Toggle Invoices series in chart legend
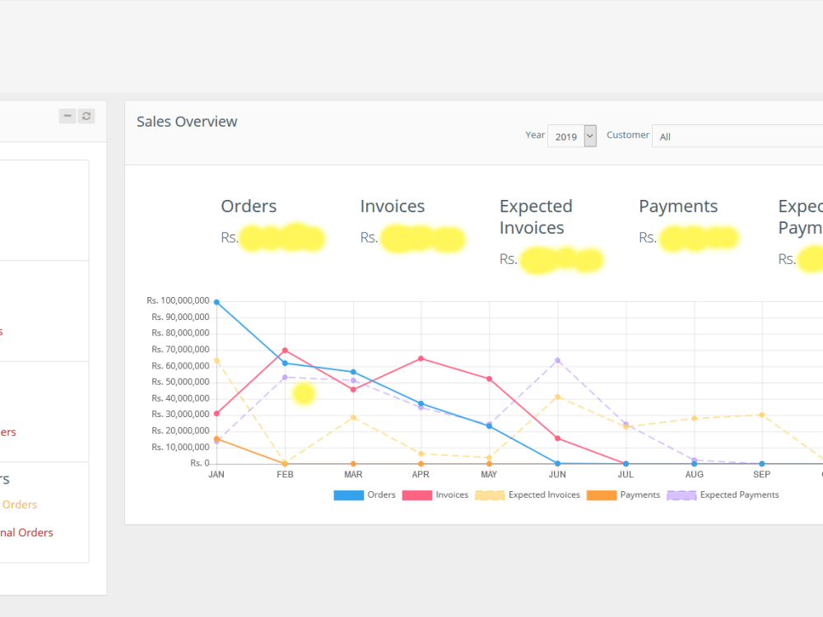The image size is (823, 617). point(435,494)
